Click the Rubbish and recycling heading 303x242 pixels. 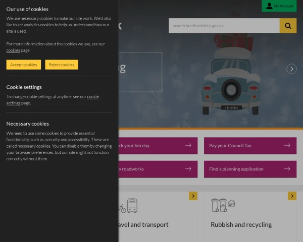click(241, 224)
